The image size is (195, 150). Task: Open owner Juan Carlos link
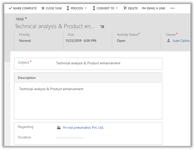(x=181, y=41)
